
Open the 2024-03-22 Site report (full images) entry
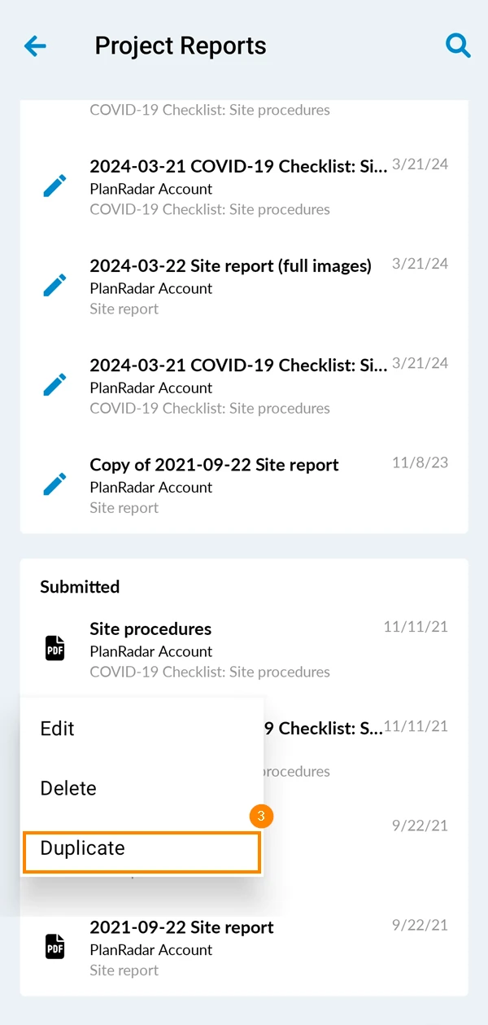point(244,286)
